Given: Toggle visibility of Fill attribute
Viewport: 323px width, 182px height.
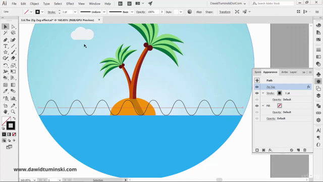Looking at the screenshot, I should (257, 106).
